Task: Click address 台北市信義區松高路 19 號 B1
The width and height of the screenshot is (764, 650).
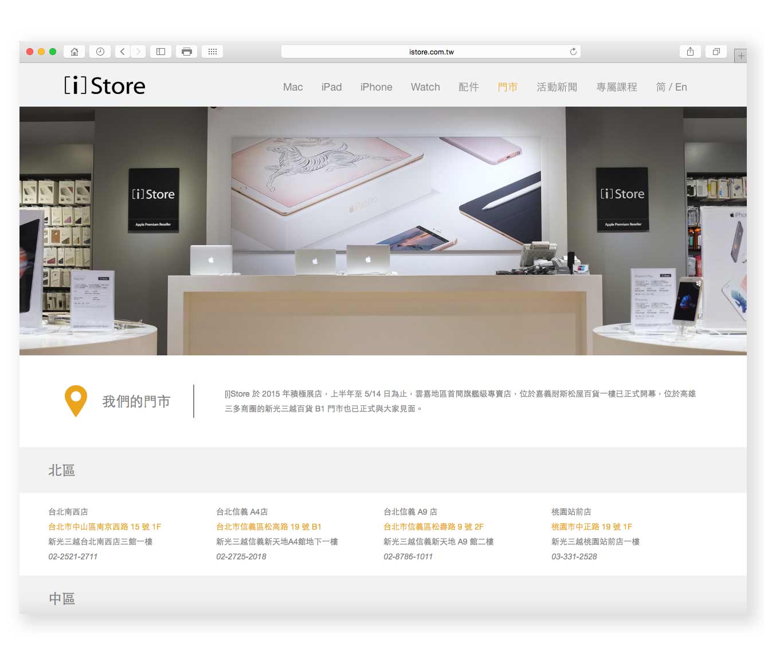Action: pos(269,526)
